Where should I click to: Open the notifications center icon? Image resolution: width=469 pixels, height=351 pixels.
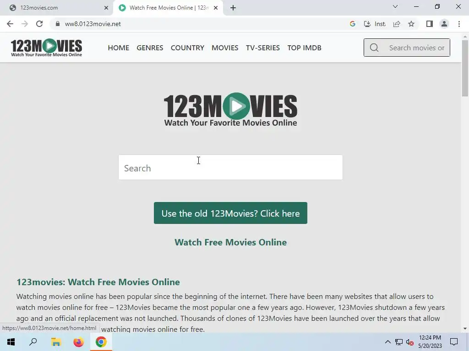pos(454,342)
